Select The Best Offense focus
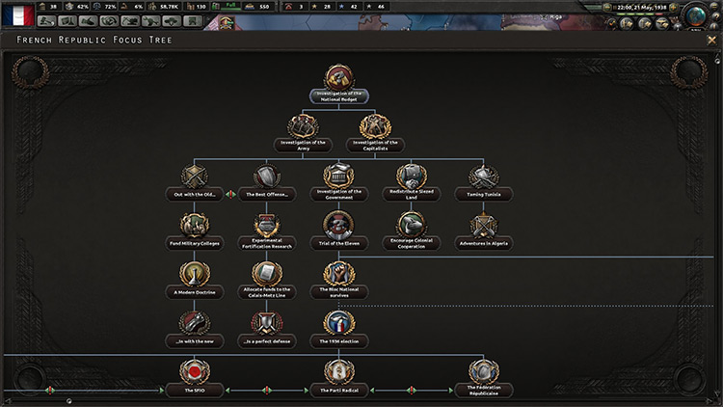The height and width of the screenshot is (407, 723). [266, 182]
